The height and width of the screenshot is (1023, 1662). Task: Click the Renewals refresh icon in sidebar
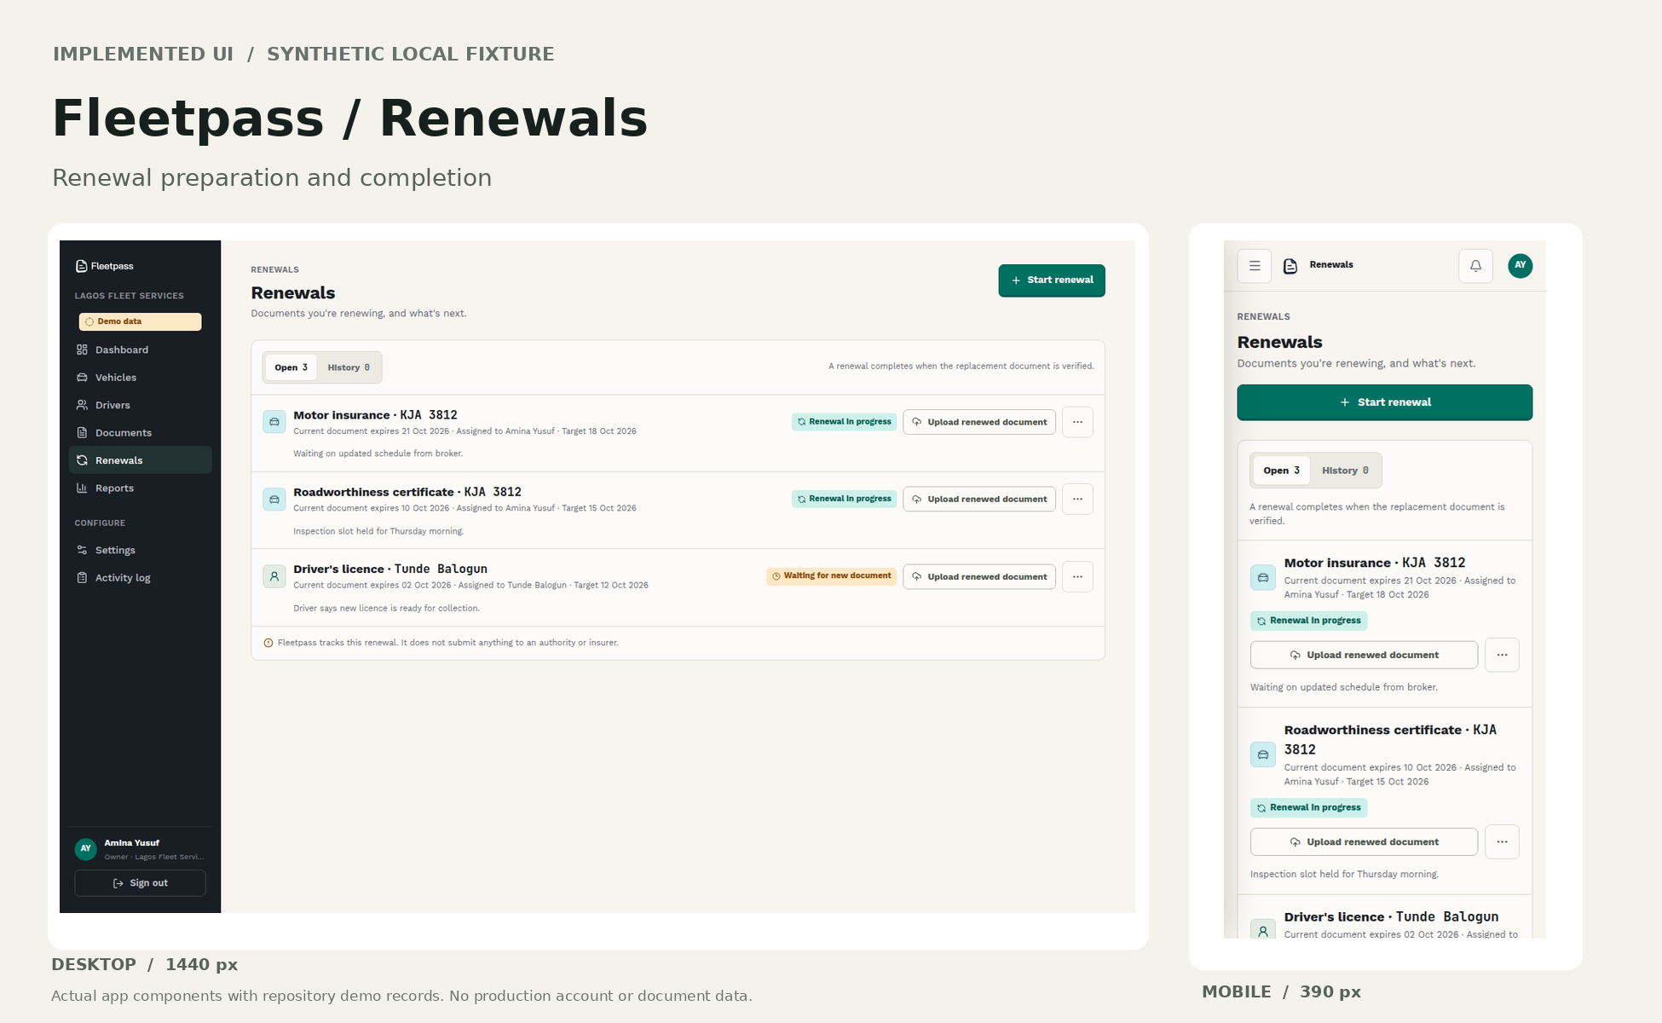click(82, 460)
